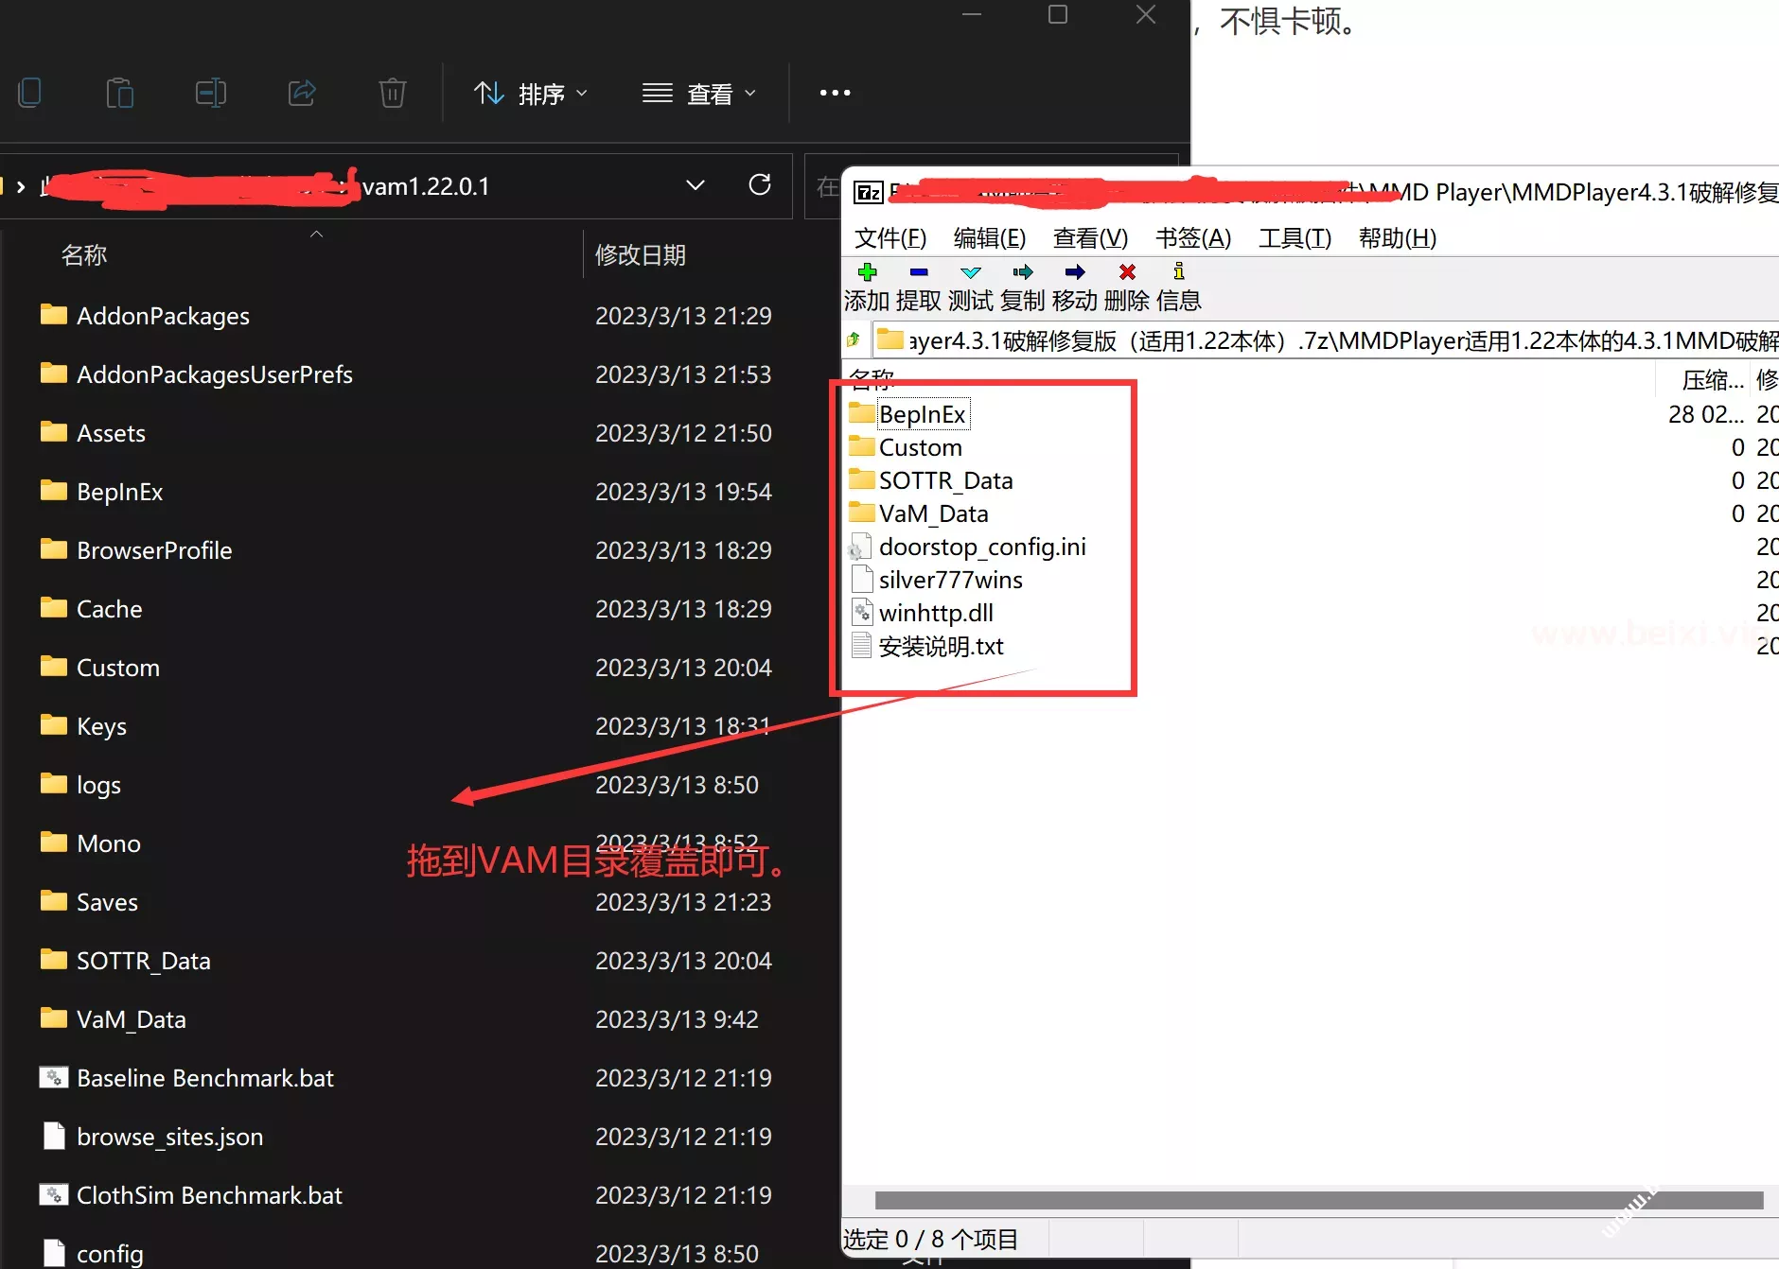Click 7-Zip 测试 test button
1779x1269 pixels.
(x=971, y=287)
